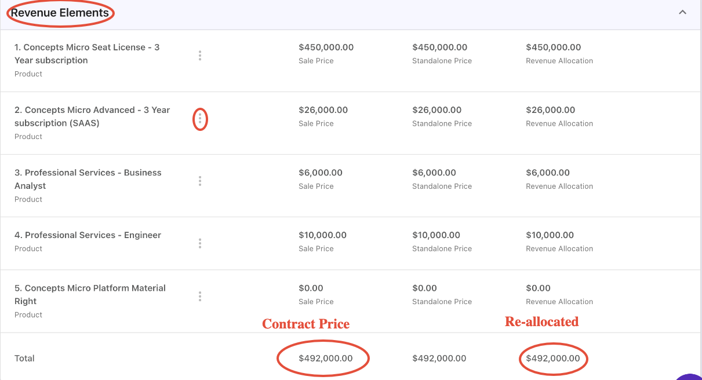The width and height of the screenshot is (702, 380).
Task: Click Professional Services - Engineer product name
Action: pyautogui.click(x=88, y=235)
